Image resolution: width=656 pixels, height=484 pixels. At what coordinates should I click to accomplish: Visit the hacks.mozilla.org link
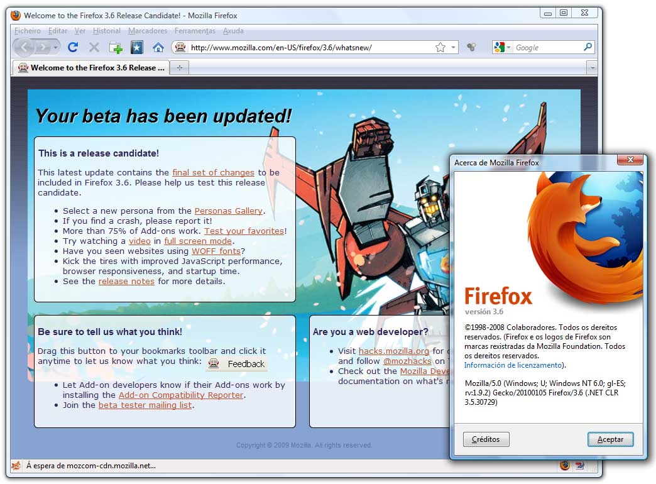(x=394, y=351)
